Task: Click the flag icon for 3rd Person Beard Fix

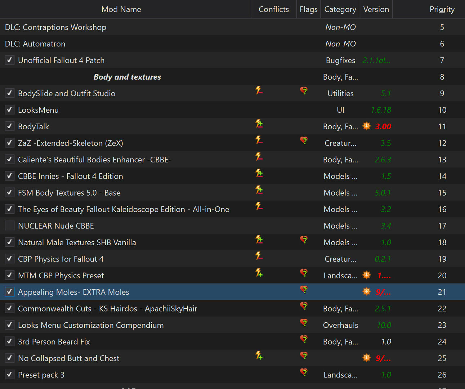Action: [304, 339]
